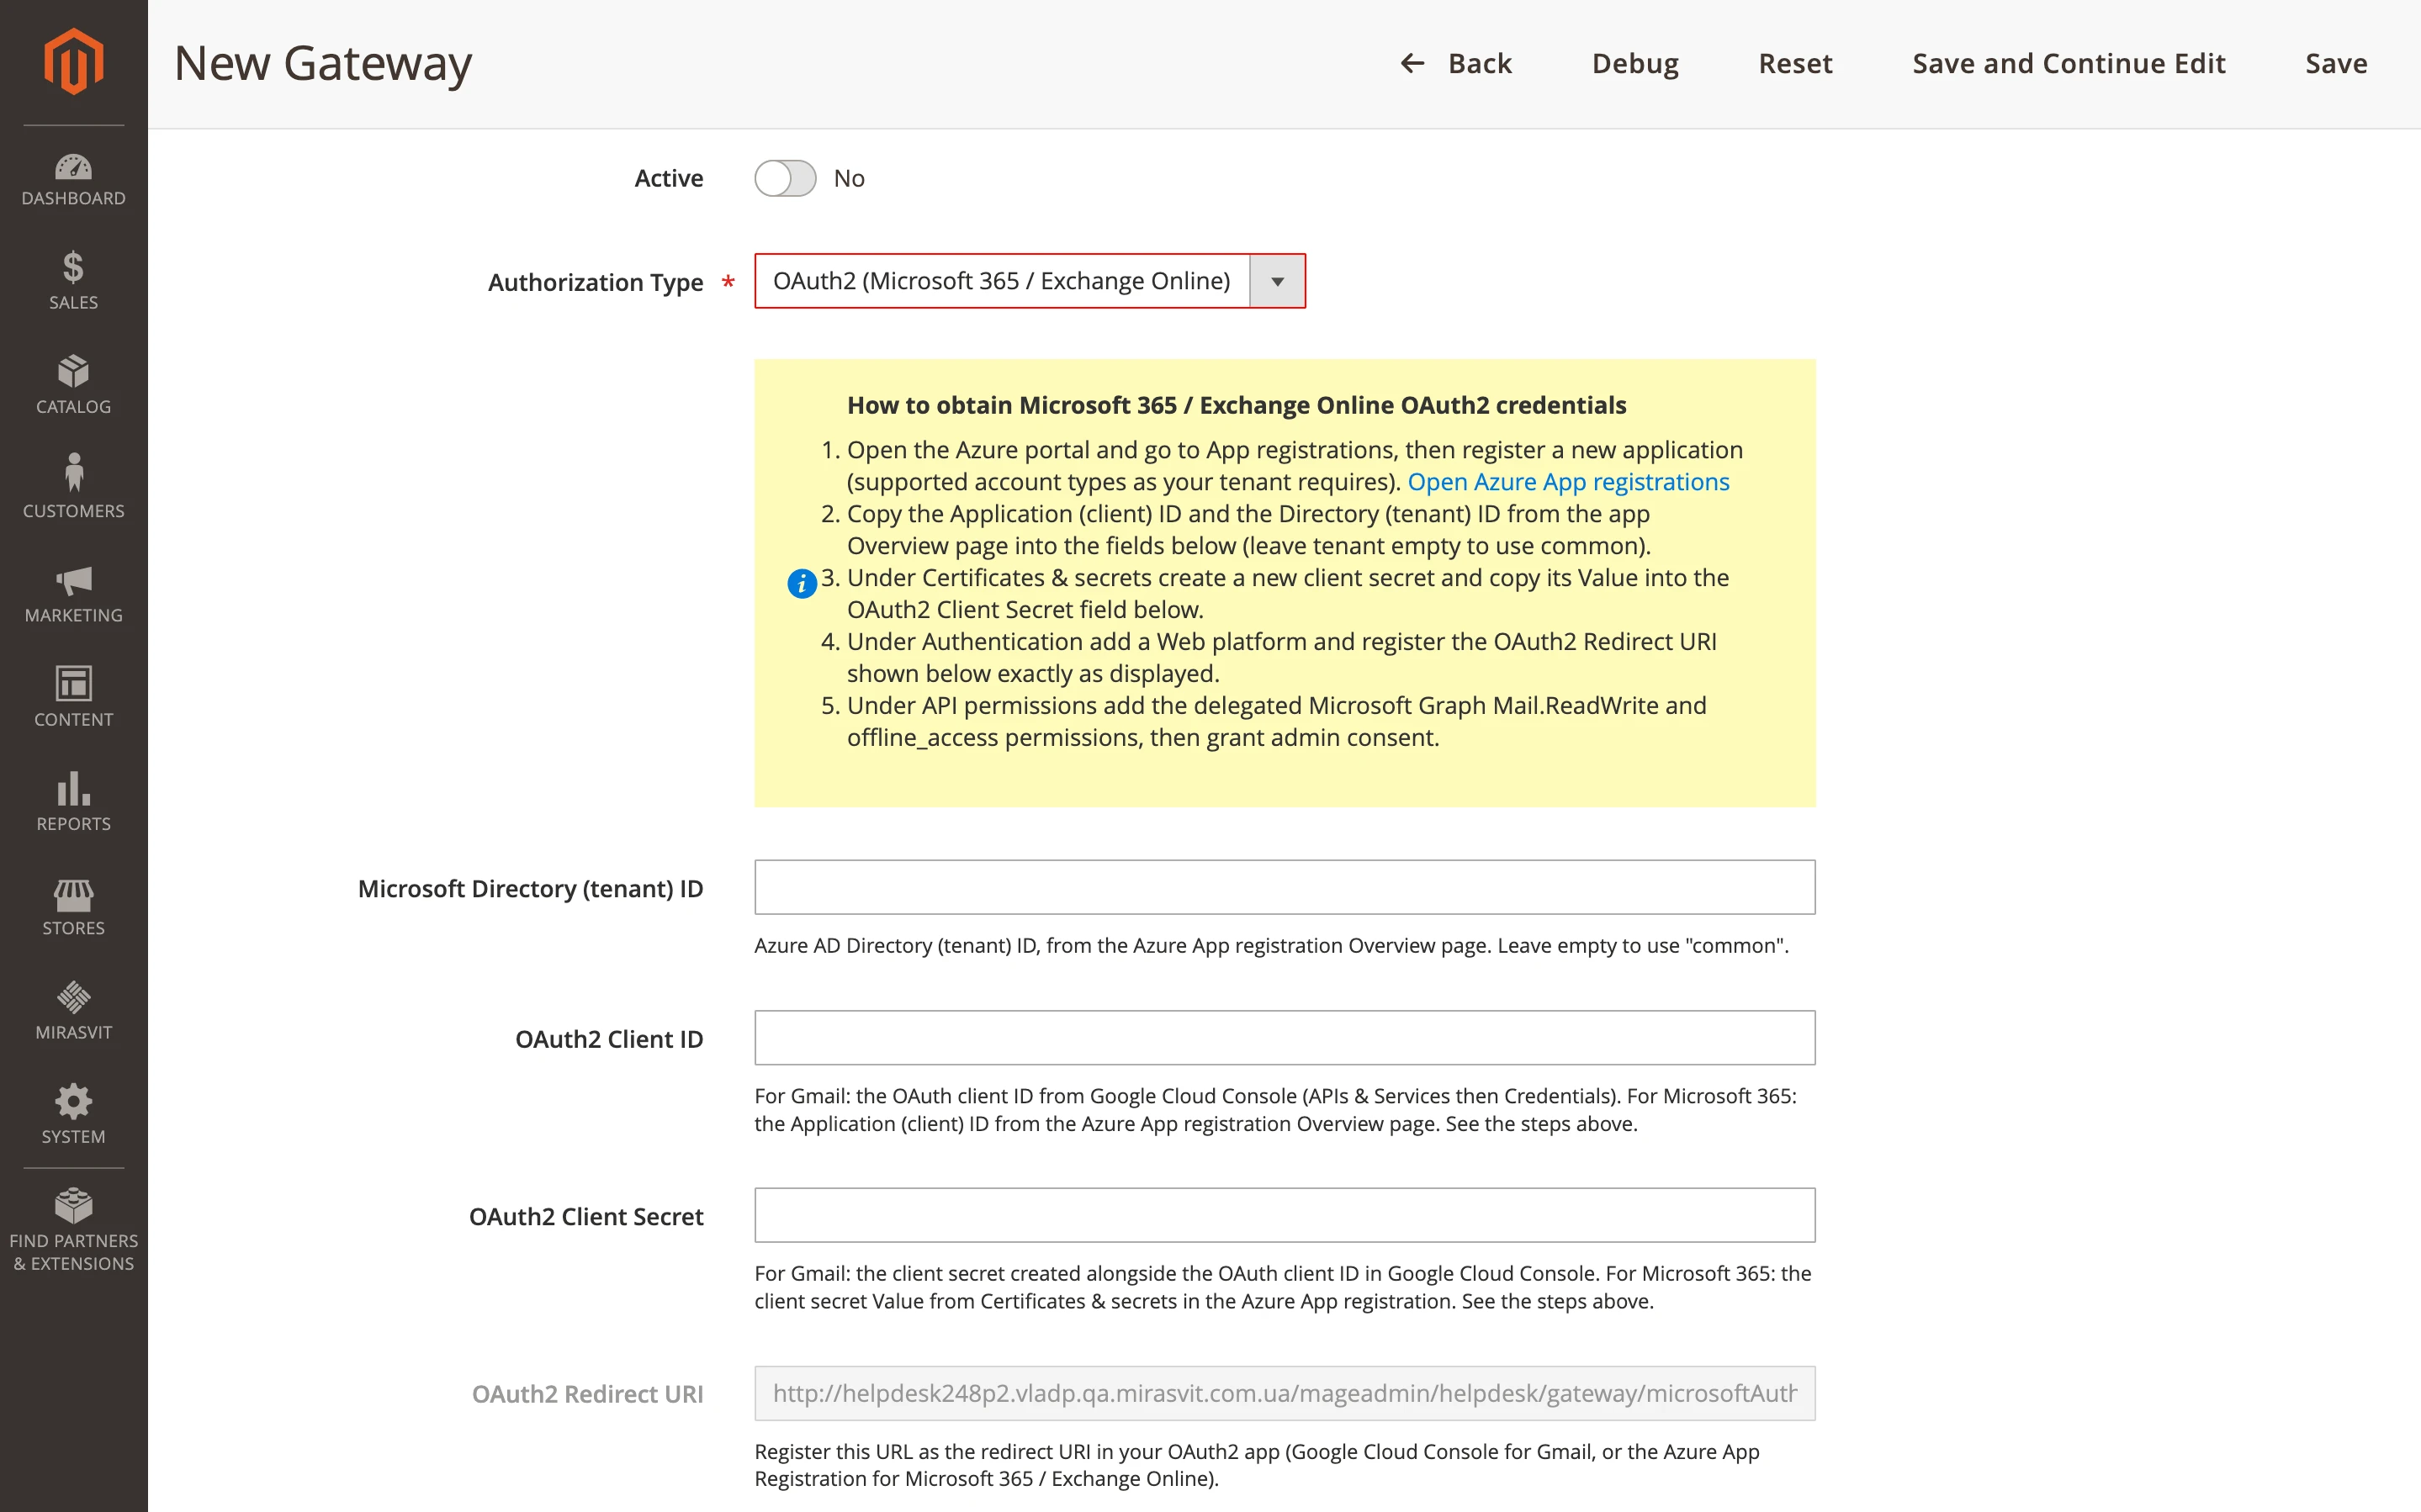Click Save and Continue Edit
This screenshot has height=1512, width=2421.
(x=2068, y=63)
